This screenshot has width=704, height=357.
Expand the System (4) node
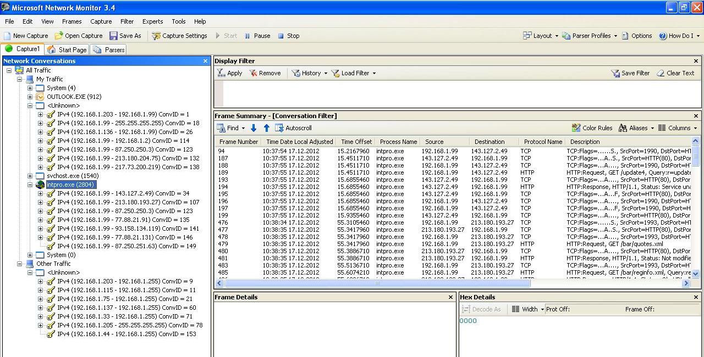pyautogui.click(x=30, y=88)
